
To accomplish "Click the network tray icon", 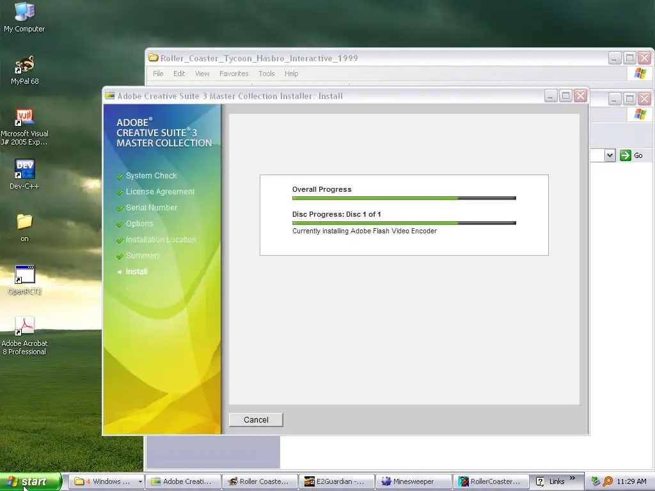I will [596, 481].
